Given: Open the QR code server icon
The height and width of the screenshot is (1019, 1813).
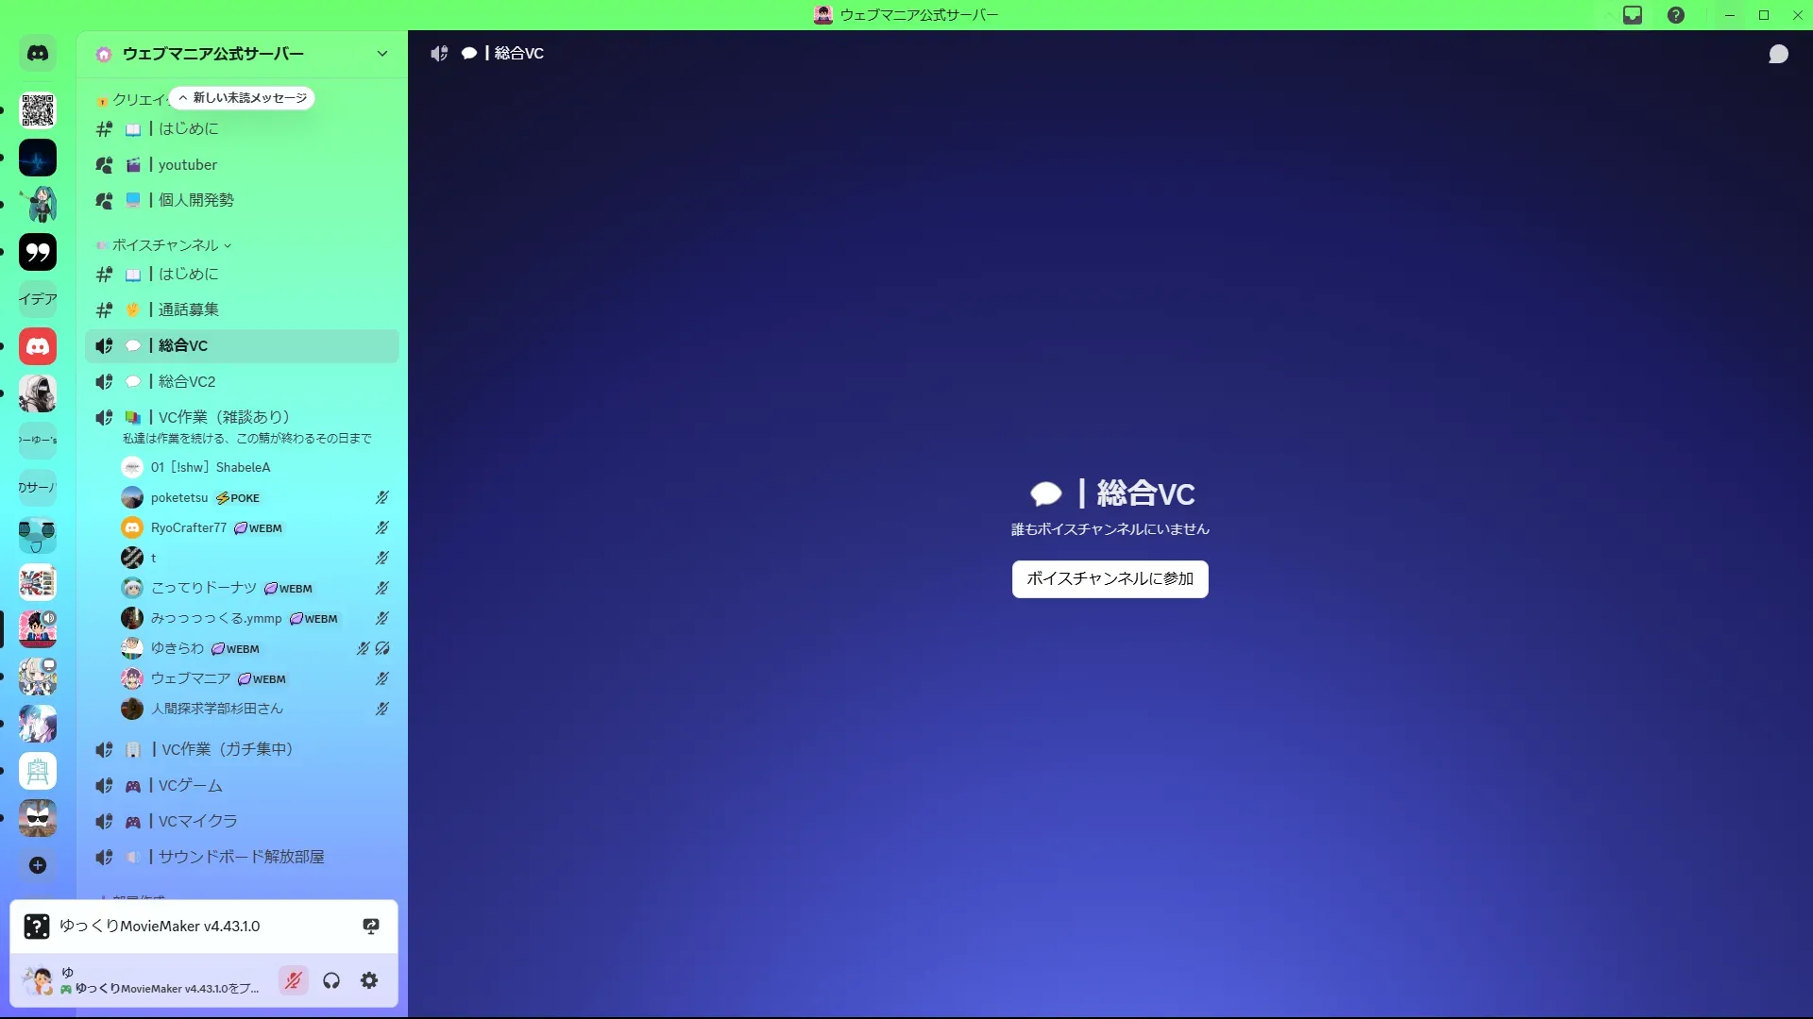Looking at the screenshot, I should pyautogui.click(x=38, y=110).
